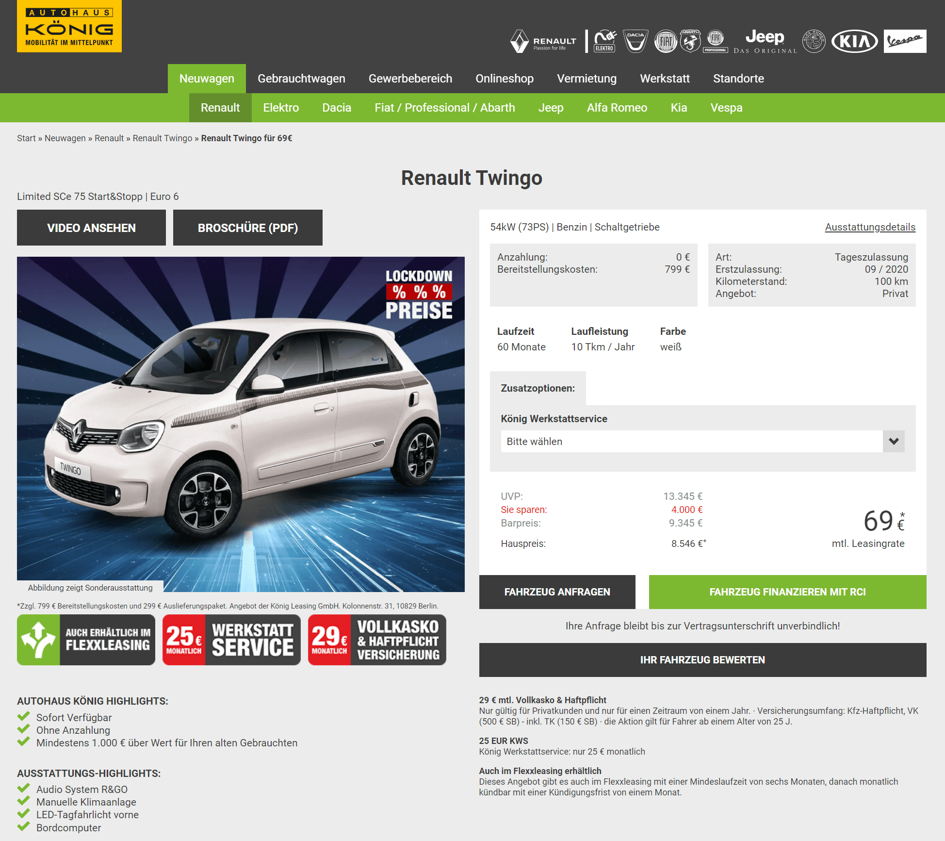Click the Kia oval logo
Image resolution: width=945 pixels, height=841 pixels.
(855, 41)
